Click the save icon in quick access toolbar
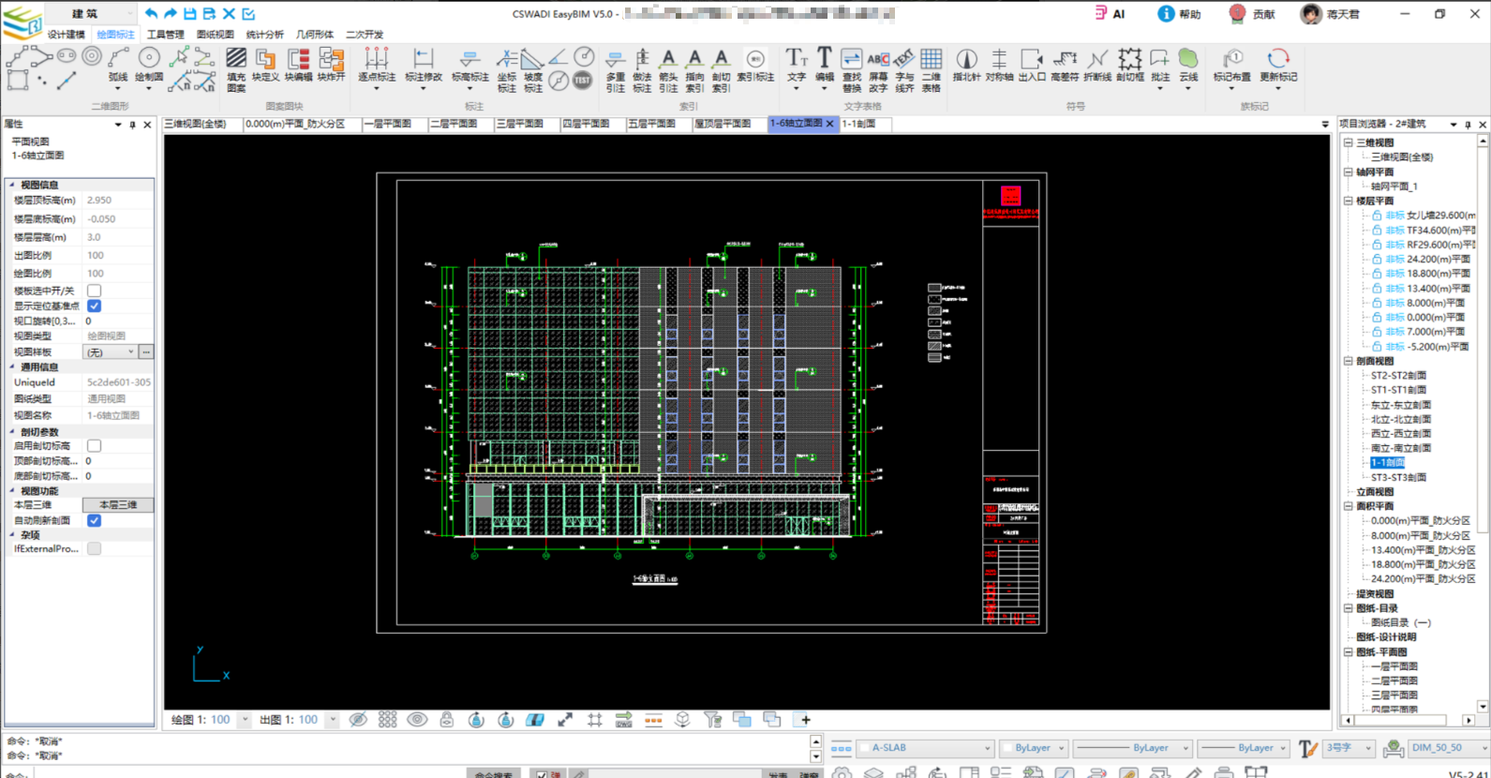The height and width of the screenshot is (778, 1491). tap(189, 14)
